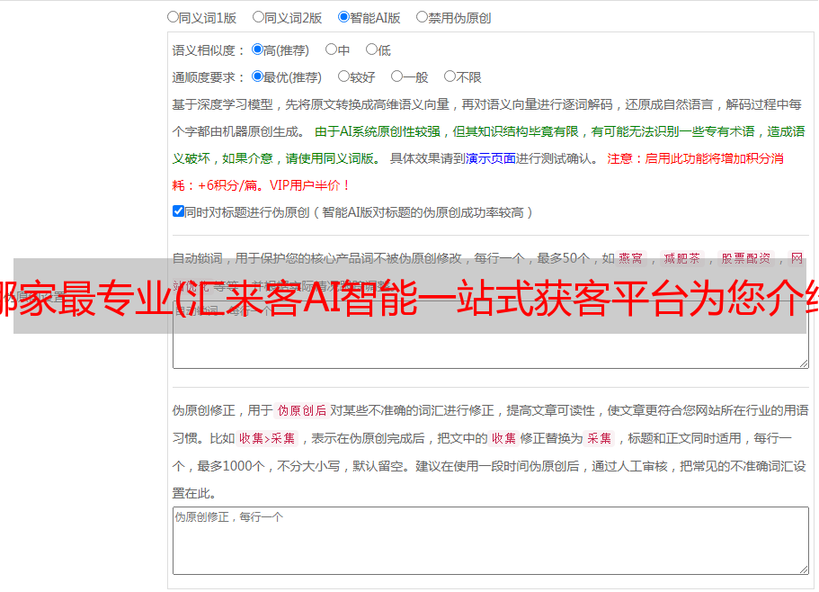Click the 燕窝 example keyword
The width and height of the screenshot is (819, 592).
coord(630,258)
